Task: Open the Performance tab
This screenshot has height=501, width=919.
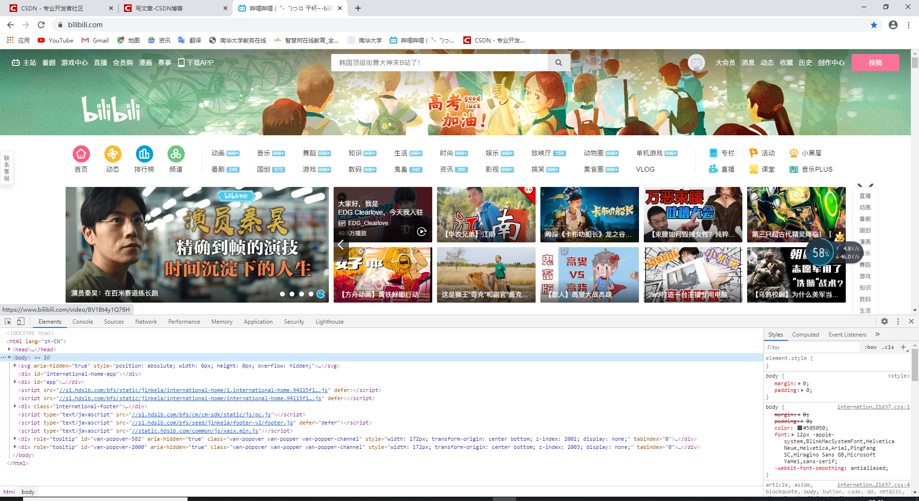Action: pyautogui.click(x=184, y=322)
